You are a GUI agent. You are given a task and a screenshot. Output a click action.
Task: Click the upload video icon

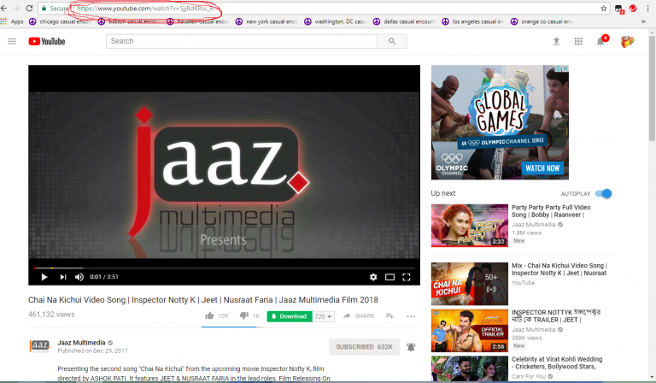coord(557,41)
